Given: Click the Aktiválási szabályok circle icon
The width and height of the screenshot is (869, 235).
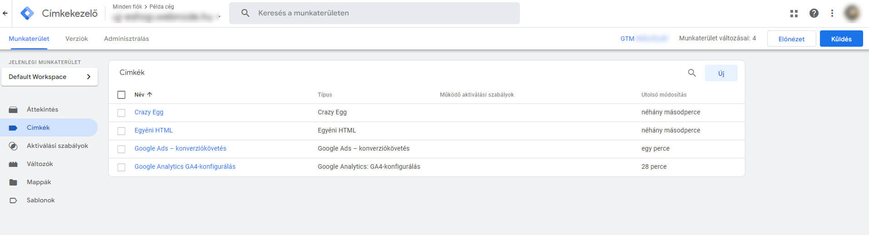Looking at the screenshot, I should click(x=13, y=146).
